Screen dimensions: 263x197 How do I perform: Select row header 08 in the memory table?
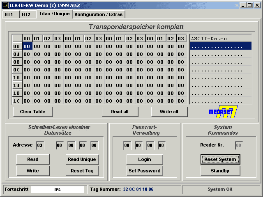click(x=17, y=62)
